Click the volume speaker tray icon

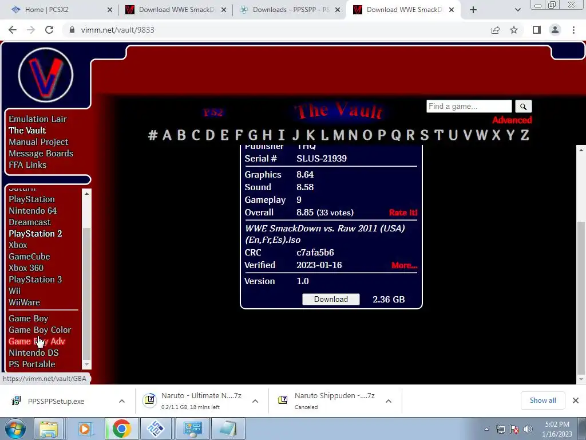(x=528, y=429)
